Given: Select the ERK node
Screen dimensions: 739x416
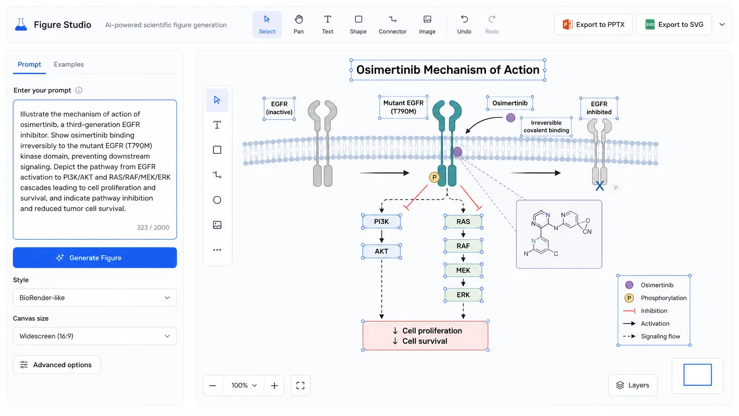Looking at the screenshot, I should (463, 295).
